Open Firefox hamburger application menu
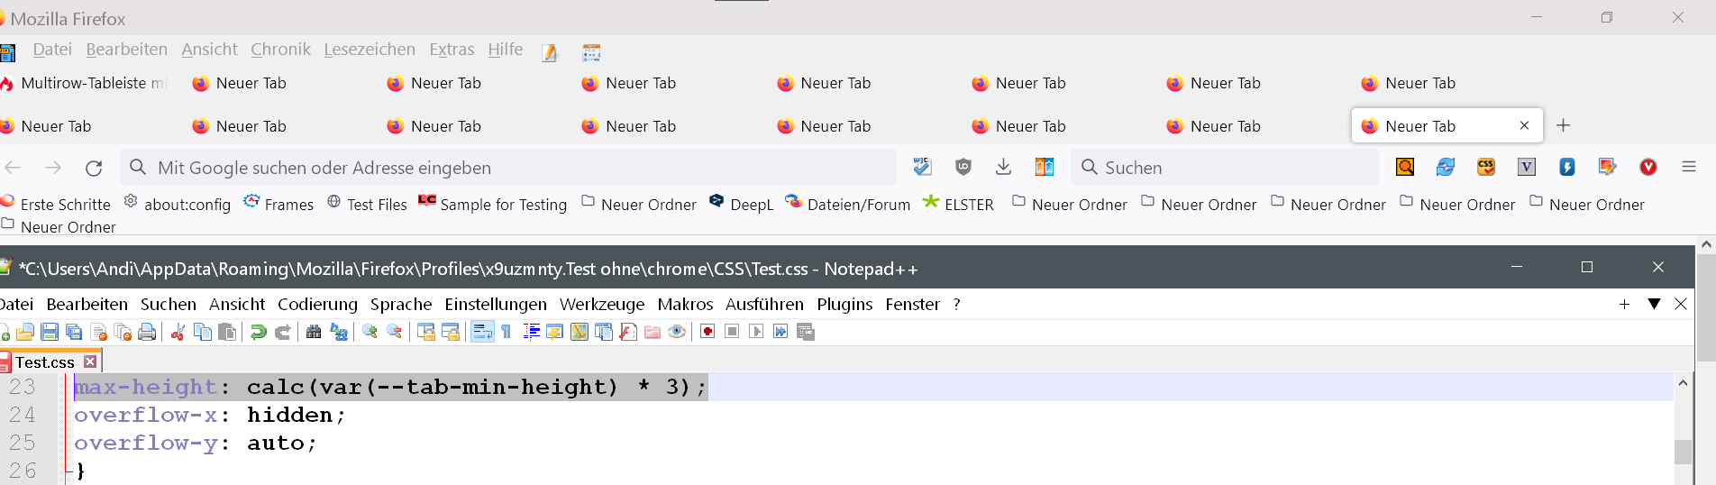The image size is (1716, 485). tap(1689, 167)
